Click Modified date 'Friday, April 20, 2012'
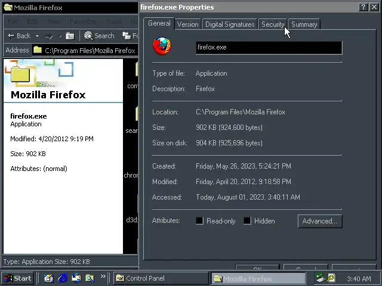 (244, 182)
